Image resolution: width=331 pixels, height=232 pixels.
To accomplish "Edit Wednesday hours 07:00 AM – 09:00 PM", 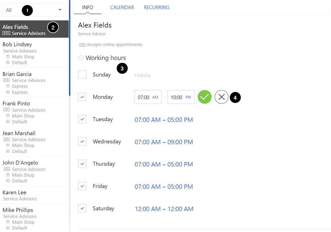I will pyautogui.click(x=164, y=142).
